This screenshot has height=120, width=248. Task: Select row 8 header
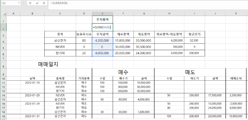pos(4,64)
